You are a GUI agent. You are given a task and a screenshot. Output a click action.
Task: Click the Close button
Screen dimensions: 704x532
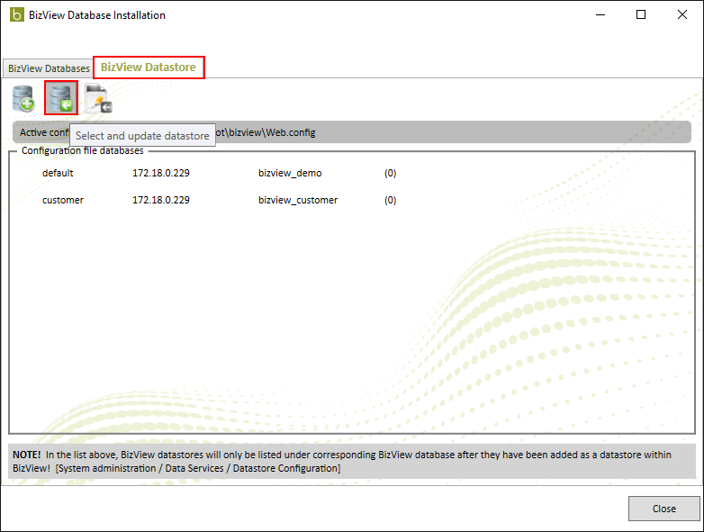coord(663,509)
